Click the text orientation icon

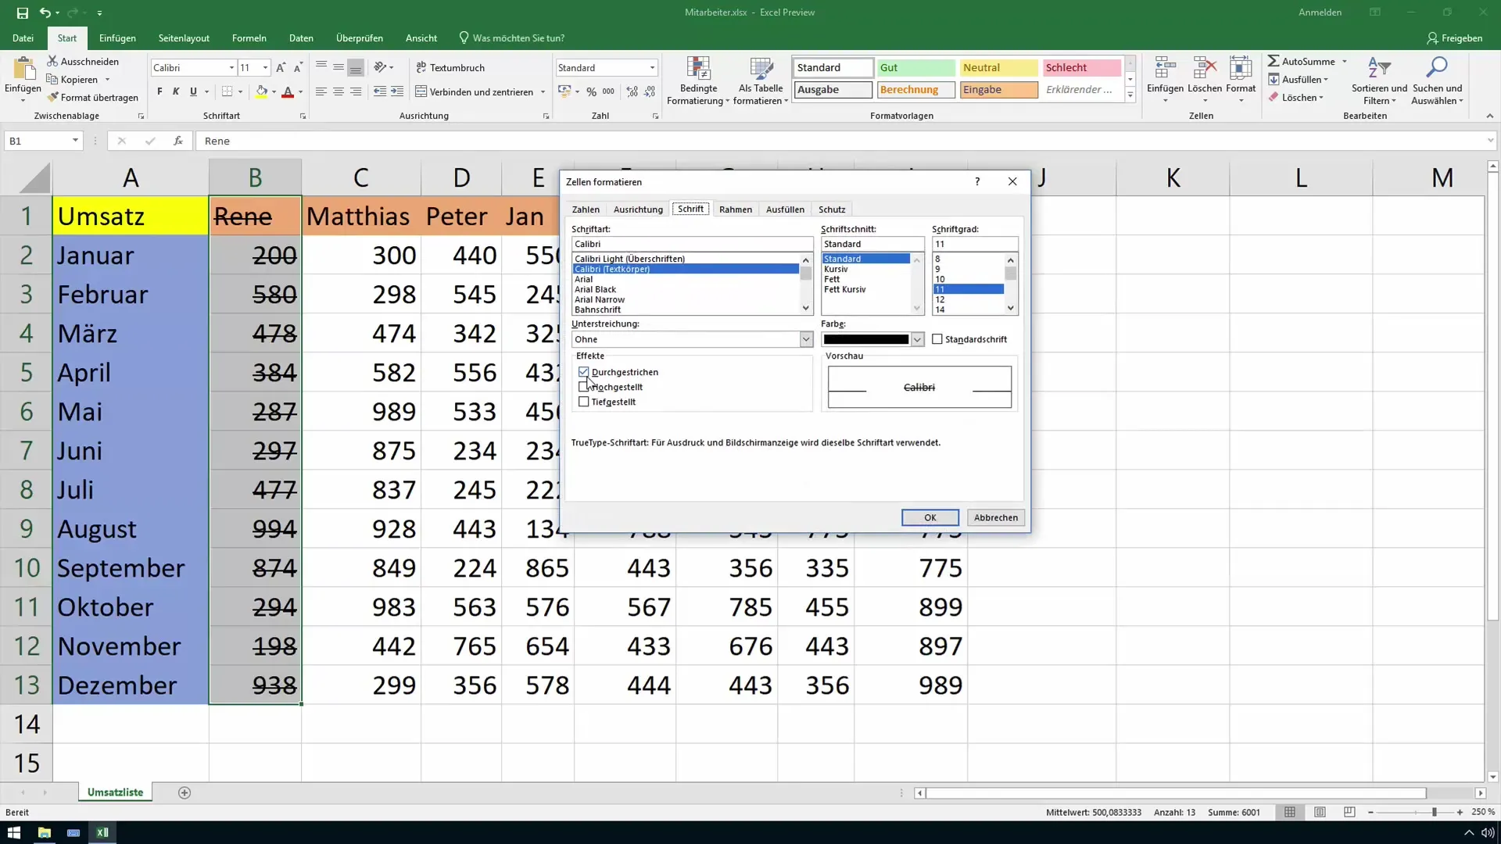tap(380, 67)
